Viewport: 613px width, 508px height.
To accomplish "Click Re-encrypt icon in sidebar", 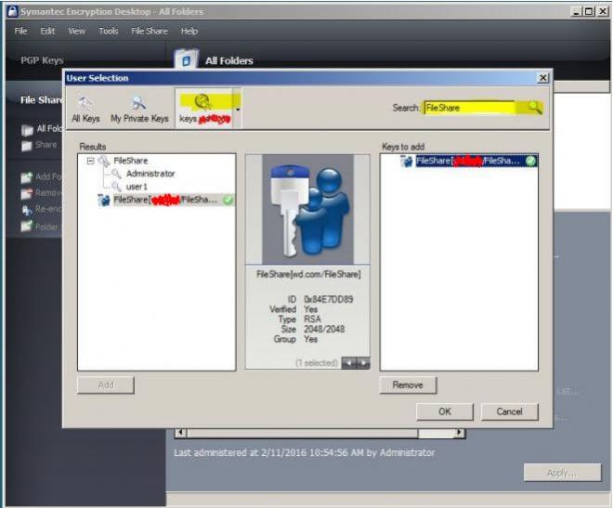I will [27, 210].
